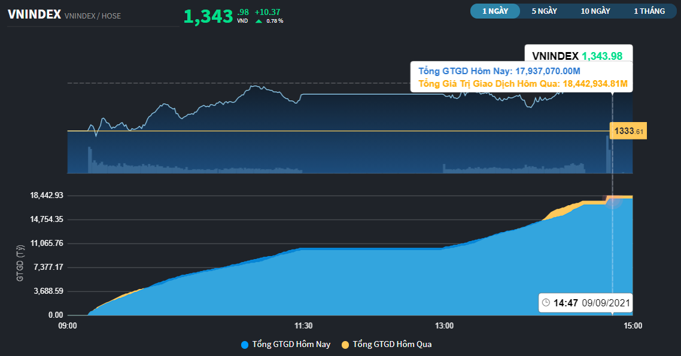Click the VNINDEX / HOSE subtitle
The image size is (681, 356).
point(93,16)
